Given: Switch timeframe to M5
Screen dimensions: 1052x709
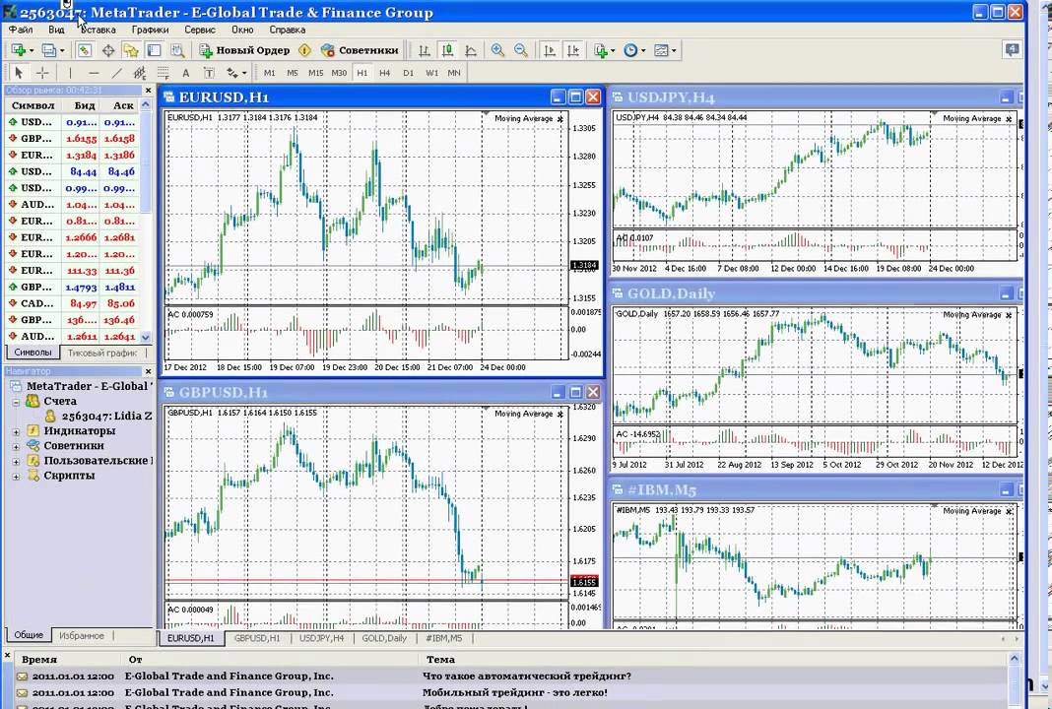Looking at the screenshot, I should click(x=293, y=73).
